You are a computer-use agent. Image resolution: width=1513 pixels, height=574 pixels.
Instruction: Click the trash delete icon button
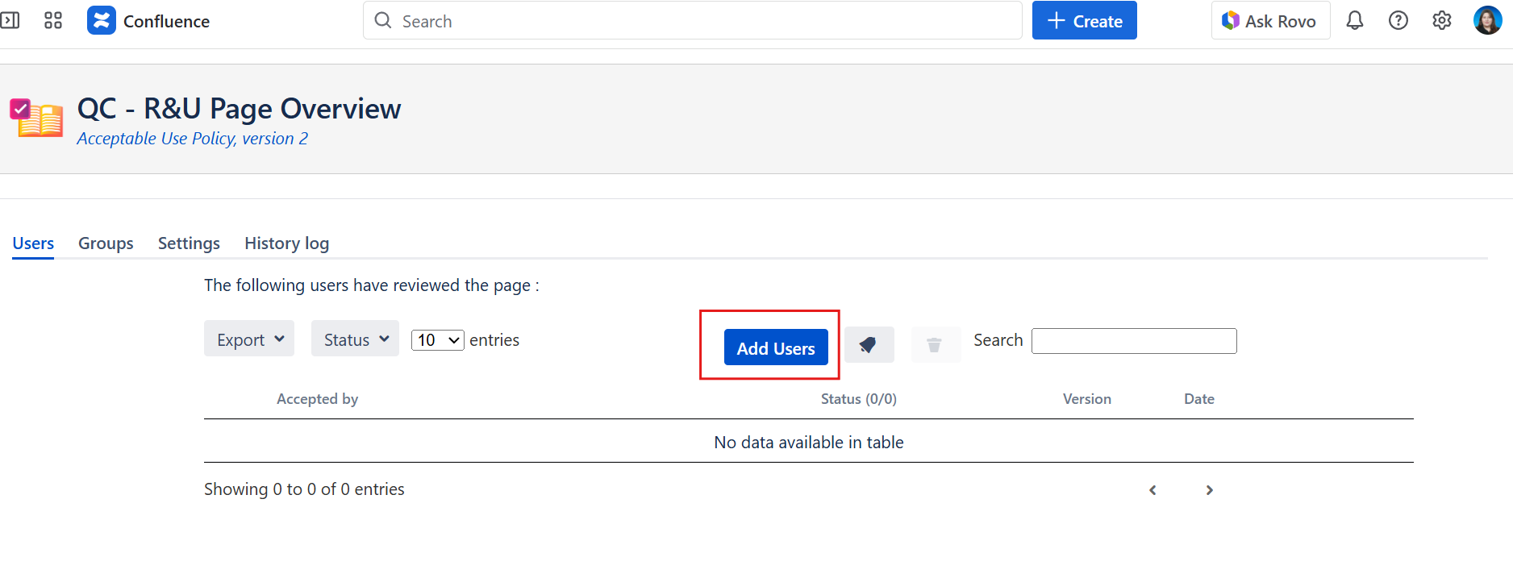coord(935,345)
